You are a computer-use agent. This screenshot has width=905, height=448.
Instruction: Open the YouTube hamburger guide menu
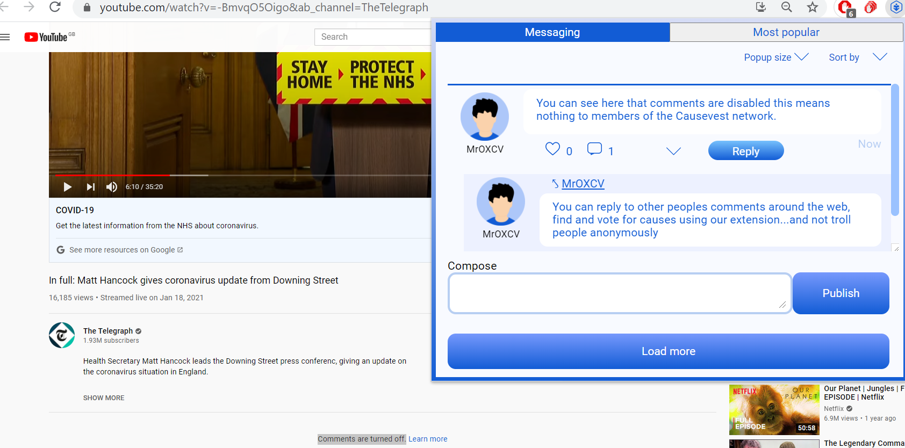(5, 37)
